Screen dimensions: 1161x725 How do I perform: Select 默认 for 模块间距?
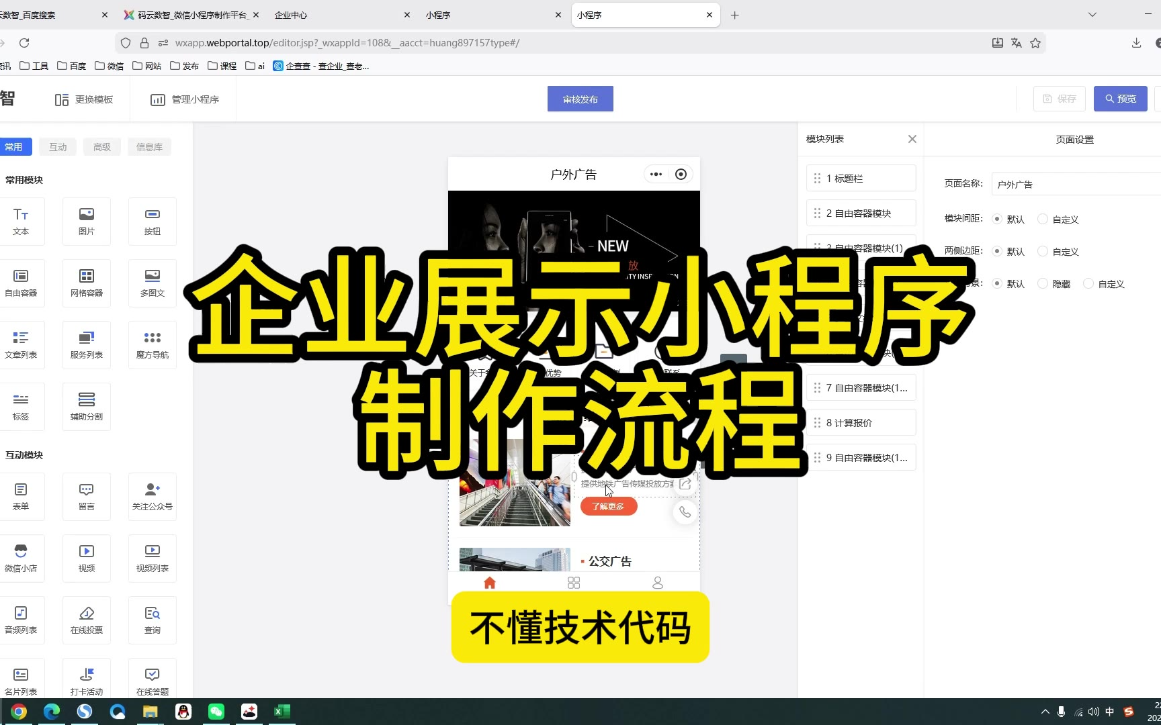click(x=997, y=219)
